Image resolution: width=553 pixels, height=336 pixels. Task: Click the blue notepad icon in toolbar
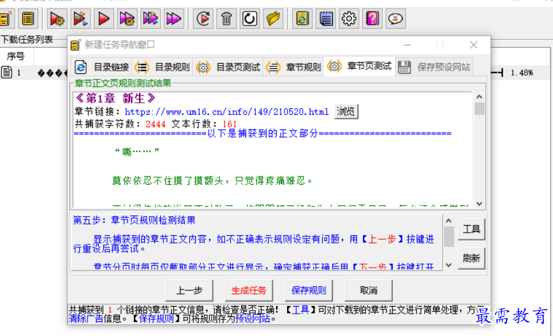tap(326, 18)
